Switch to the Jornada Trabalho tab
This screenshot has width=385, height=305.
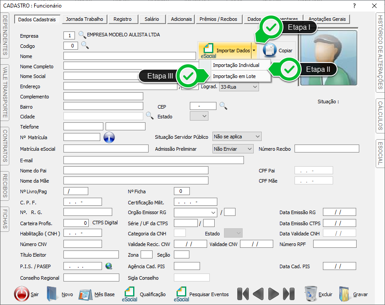(84, 19)
